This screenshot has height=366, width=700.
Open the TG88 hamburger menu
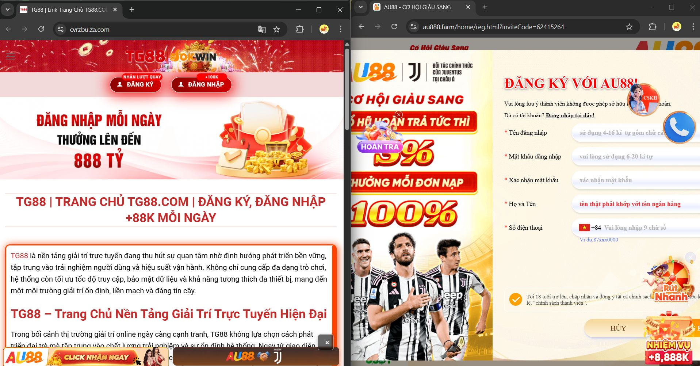point(11,56)
